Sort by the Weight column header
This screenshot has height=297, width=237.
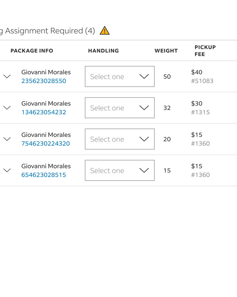click(166, 51)
